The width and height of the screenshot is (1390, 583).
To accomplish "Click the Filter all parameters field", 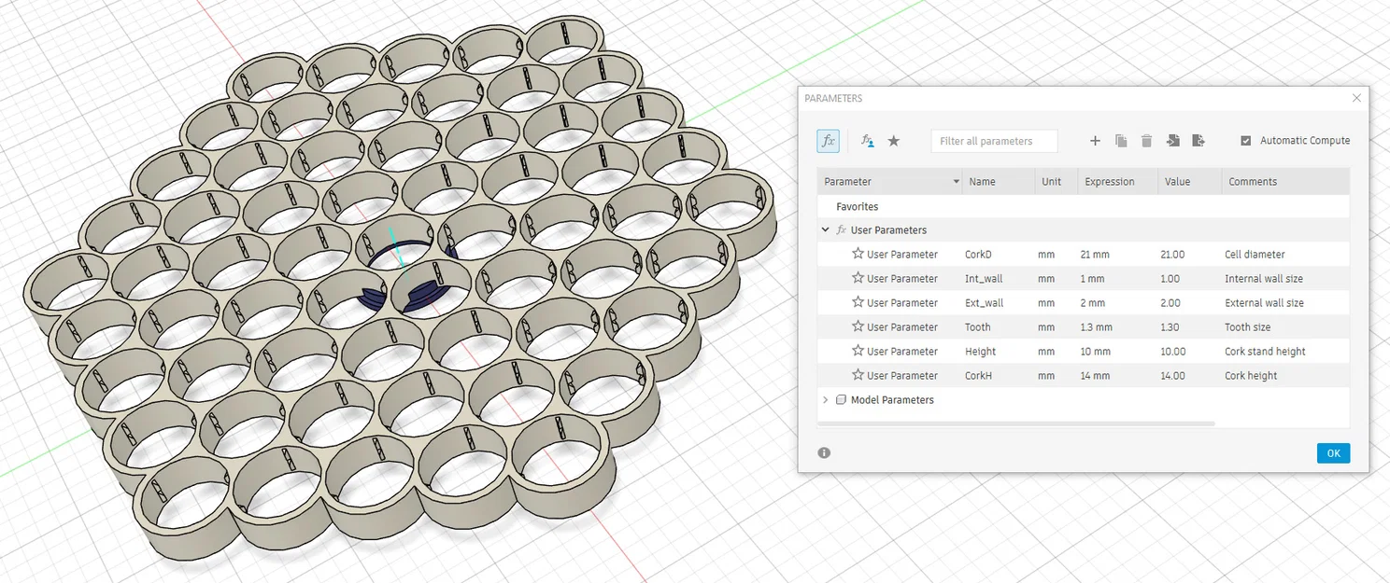I will (x=994, y=141).
